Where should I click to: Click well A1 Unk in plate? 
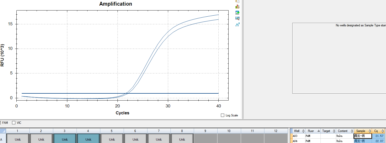tap(18, 138)
